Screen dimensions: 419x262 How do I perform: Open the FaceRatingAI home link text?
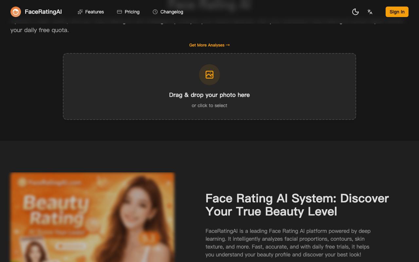43,12
